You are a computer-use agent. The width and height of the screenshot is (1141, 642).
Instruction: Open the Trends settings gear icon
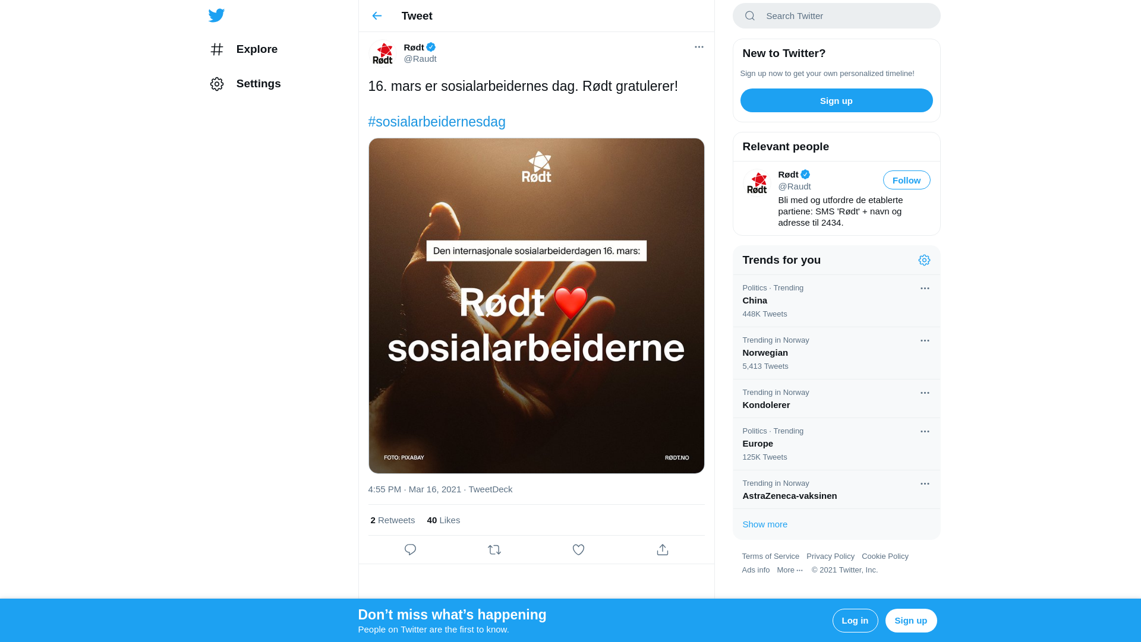924,260
